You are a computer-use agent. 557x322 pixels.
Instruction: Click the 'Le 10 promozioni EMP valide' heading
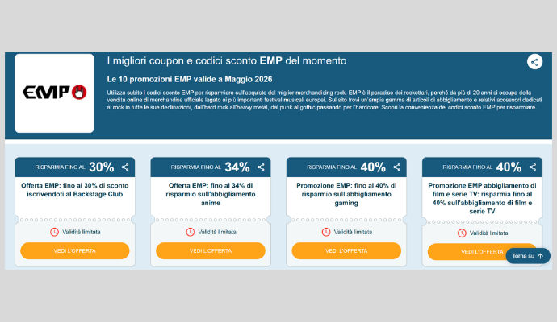point(190,79)
